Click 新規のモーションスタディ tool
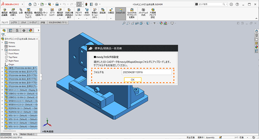259x139 pixels. [95, 13]
